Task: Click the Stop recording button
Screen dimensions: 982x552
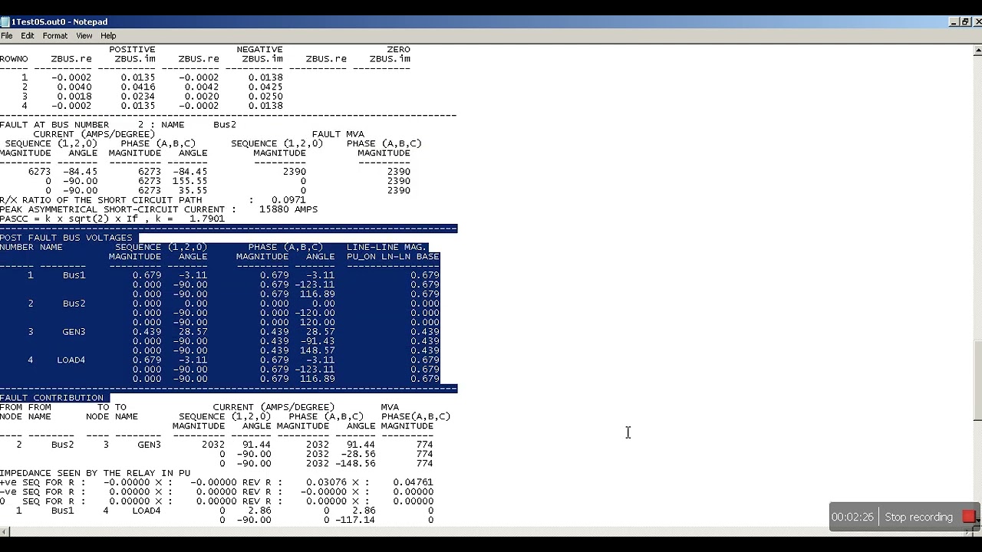Action: coord(918,517)
